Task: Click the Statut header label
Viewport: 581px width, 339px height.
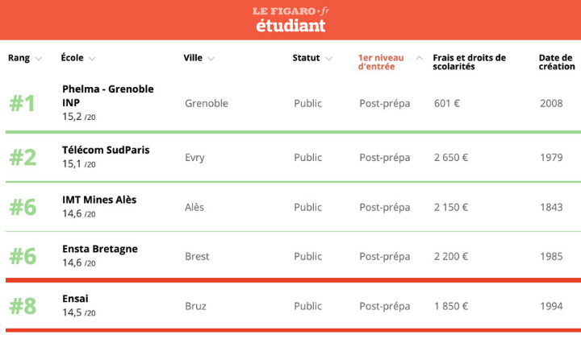Action: [x=306, y=58]
